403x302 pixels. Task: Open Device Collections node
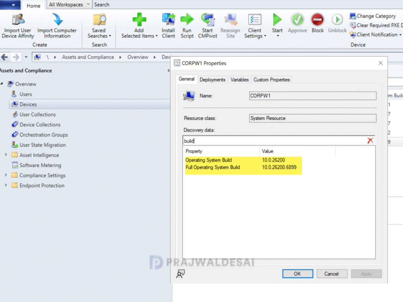point(40,124)
